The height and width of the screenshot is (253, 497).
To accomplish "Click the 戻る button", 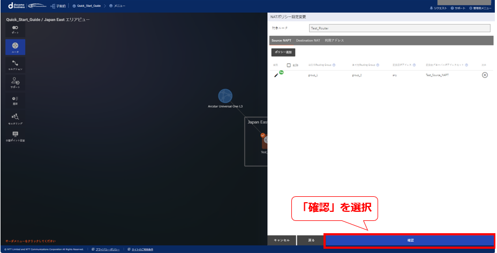I will pyautogui.click(x=311, y=240).
